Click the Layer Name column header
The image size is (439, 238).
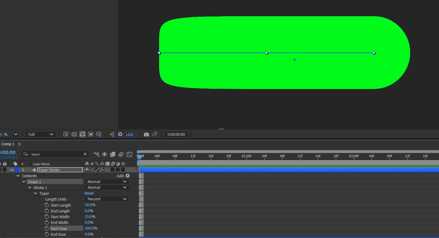pos(41,164)
